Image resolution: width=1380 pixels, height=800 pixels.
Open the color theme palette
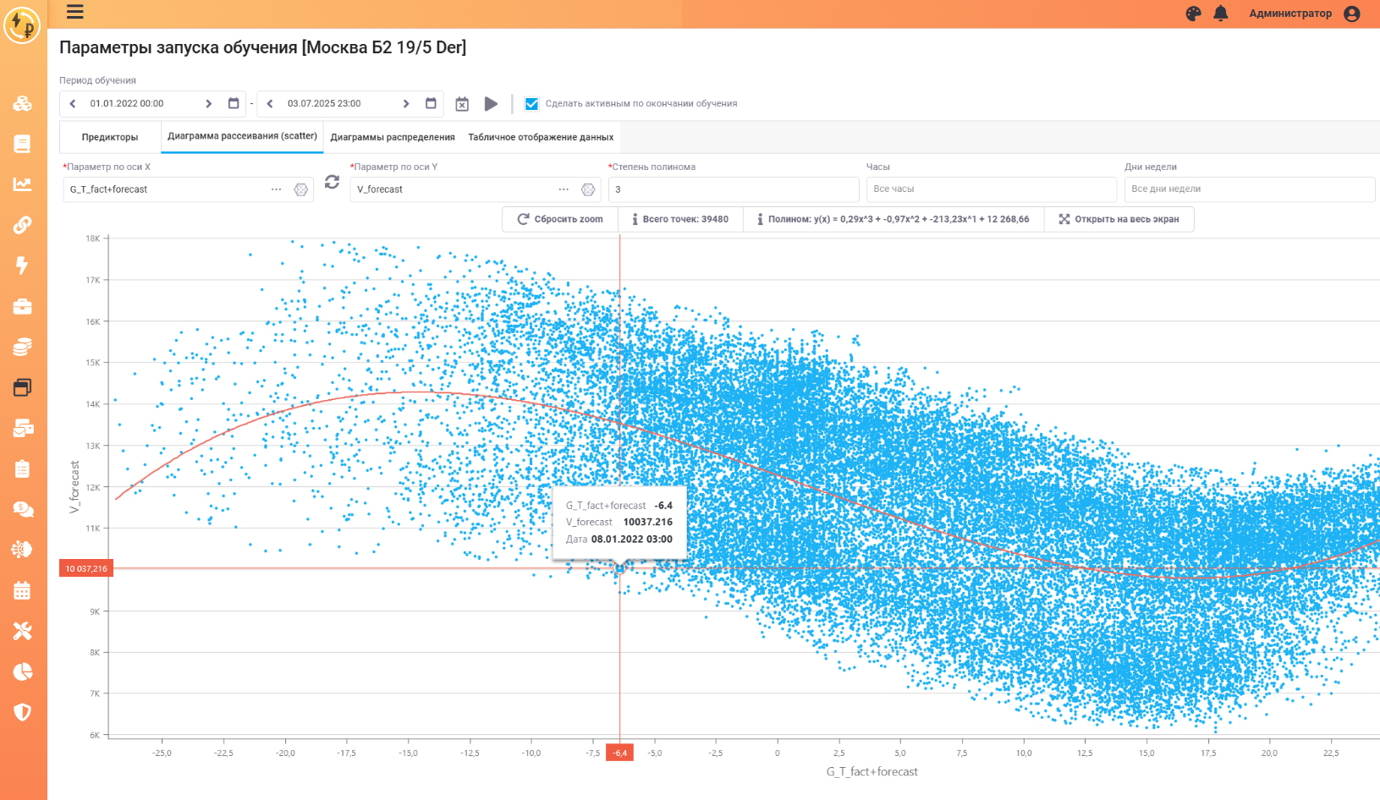click(x=1193, y=14)
